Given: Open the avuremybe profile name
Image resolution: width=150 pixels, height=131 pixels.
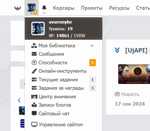Looking at the screenshot, I should tap(60, 22).
